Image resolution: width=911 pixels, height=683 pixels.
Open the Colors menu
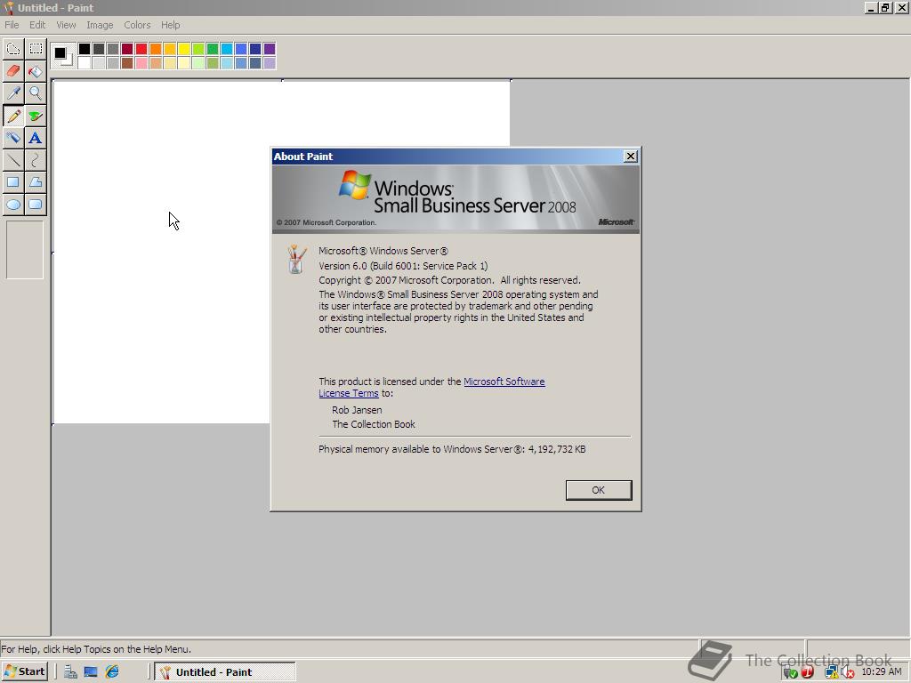point(137,25)
